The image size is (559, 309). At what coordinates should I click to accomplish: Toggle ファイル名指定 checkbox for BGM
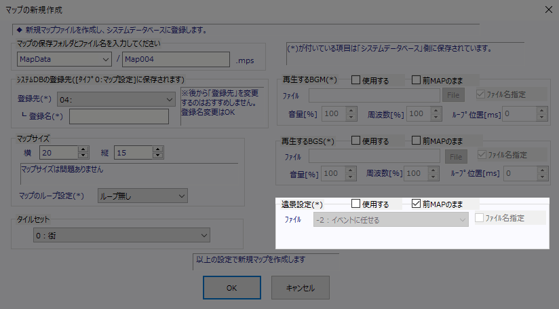pos(480,94)
